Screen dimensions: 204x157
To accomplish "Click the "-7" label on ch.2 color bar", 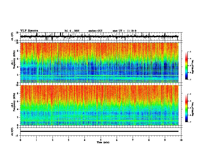I will coord(190,122).
